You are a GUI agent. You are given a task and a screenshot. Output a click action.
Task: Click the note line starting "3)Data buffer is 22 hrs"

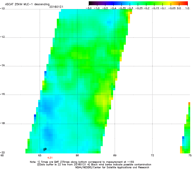click(94, 165)
